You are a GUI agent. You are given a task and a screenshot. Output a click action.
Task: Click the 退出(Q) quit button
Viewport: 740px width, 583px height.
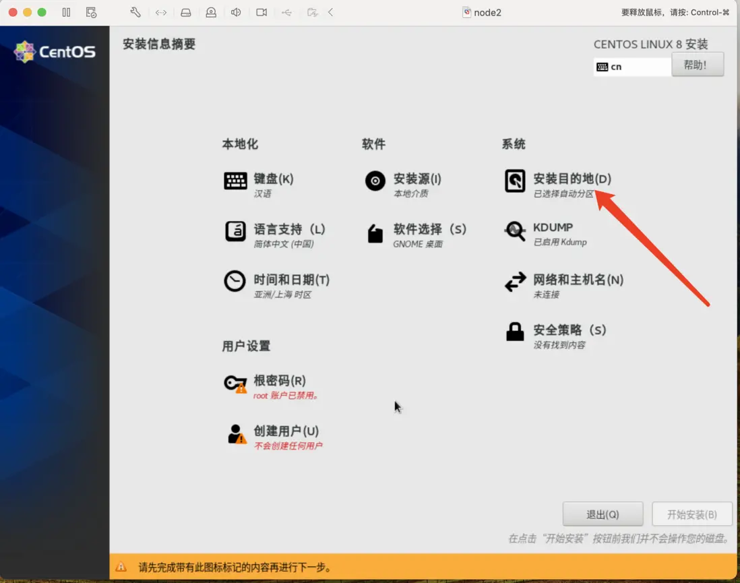pyautogui.click(x=603, y=514)
